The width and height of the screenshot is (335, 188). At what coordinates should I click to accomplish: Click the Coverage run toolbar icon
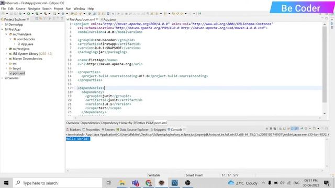coord(37,14)
